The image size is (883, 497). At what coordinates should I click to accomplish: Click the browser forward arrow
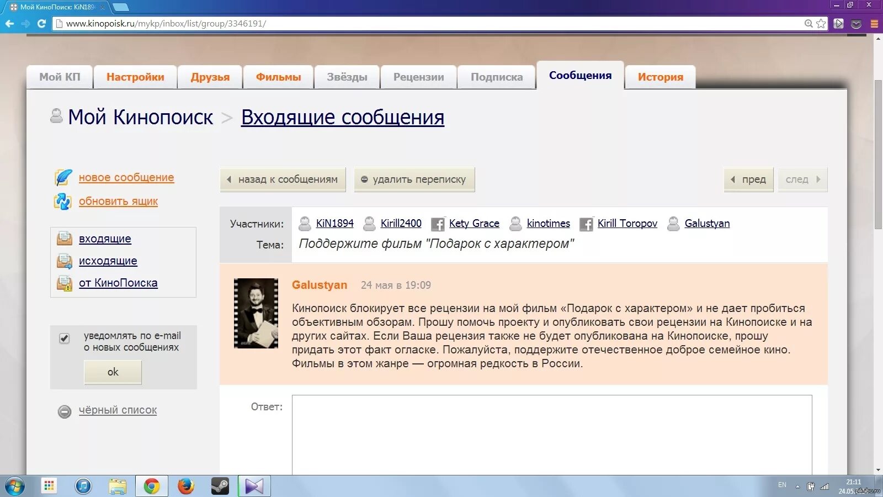point(25,24)
